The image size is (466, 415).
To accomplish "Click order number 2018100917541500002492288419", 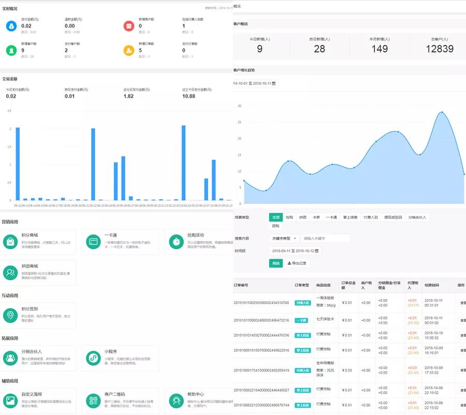I will [x=261, y=370].
